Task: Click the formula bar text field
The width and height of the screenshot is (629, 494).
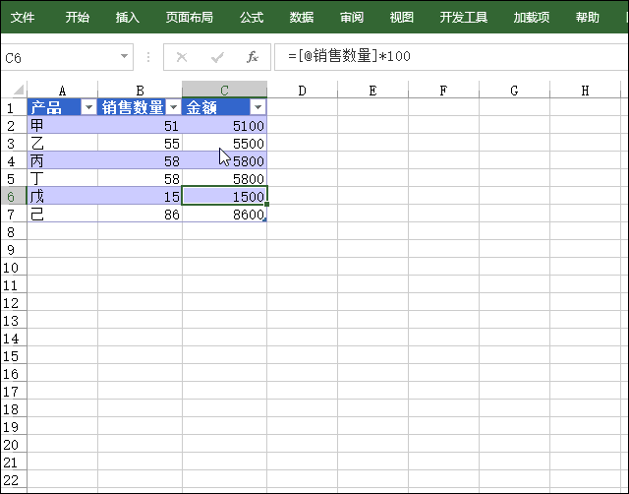Action: pos(451,57)
